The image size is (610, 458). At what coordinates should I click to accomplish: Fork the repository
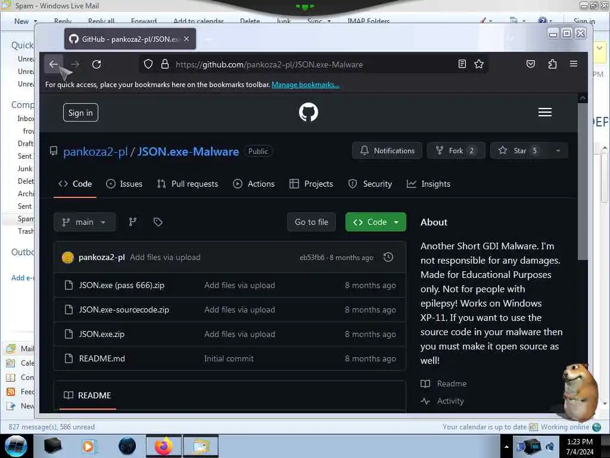[x=456, y=151]
